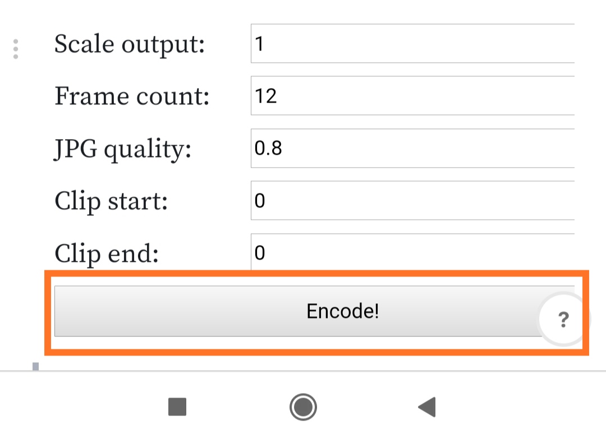606x443 pixels.
Task: Tap the Android home circle button
Action: pos(303,407)
